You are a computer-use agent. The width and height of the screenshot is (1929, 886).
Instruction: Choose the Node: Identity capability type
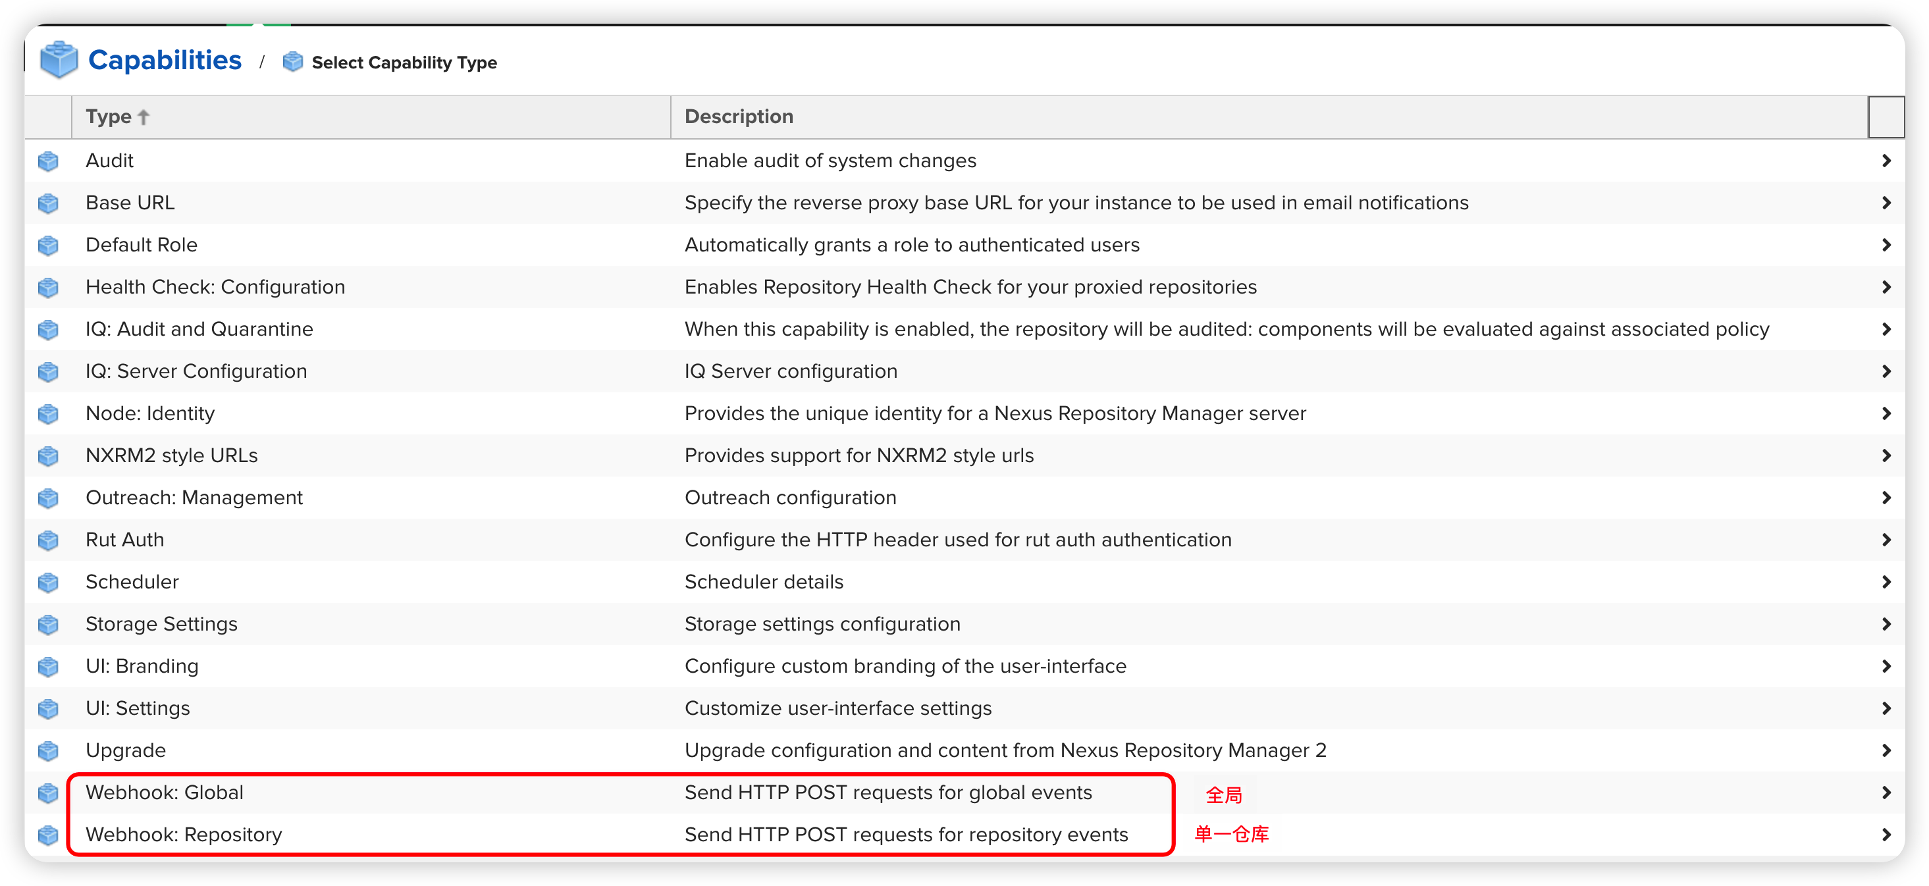[149, 413]
